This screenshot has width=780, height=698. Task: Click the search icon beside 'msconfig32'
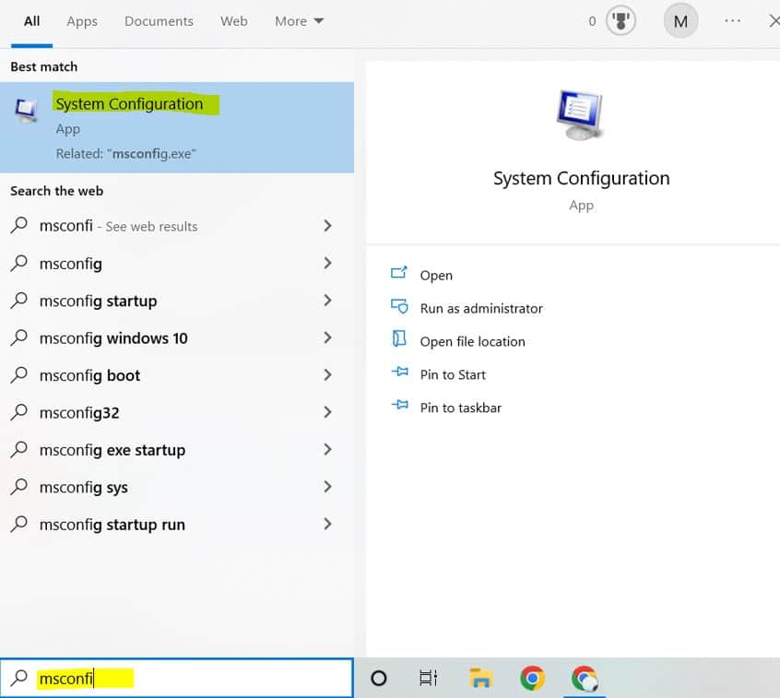click(19, 412)
